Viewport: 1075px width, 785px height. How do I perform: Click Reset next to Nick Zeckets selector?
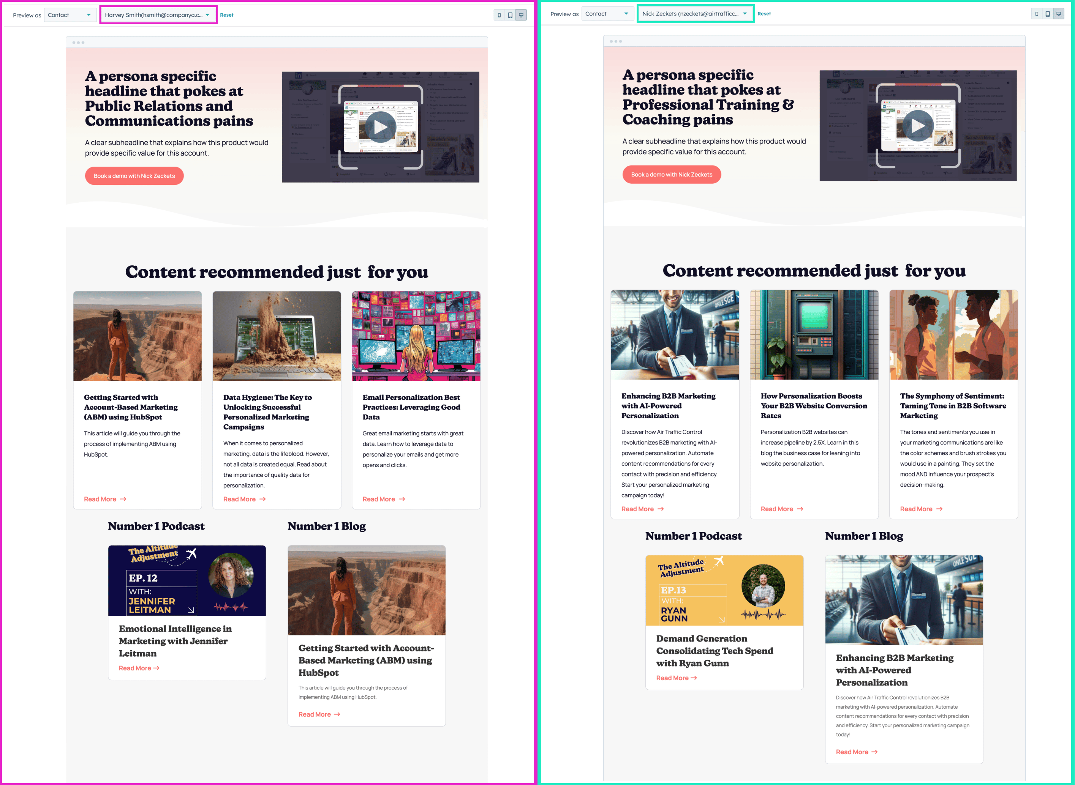tap(764, 14)
